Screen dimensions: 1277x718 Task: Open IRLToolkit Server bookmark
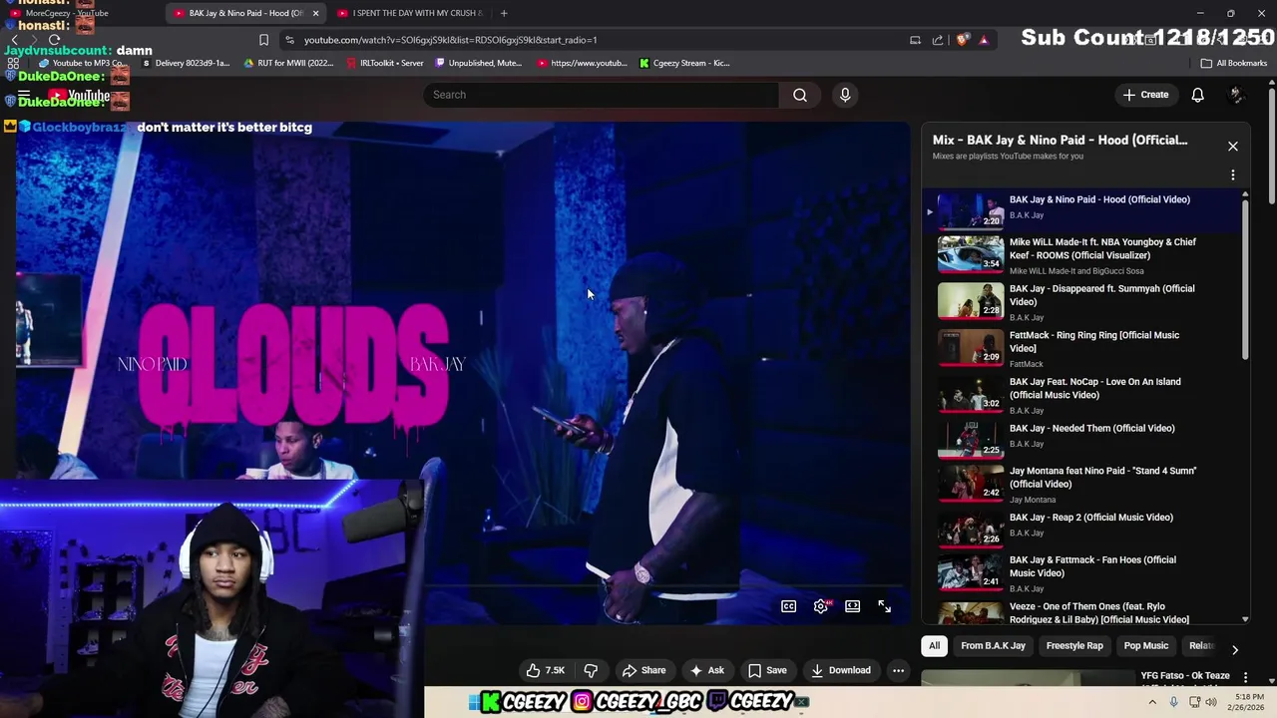point(385,63)
